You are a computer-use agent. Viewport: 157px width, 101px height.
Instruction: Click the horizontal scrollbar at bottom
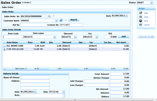point(77,100)
